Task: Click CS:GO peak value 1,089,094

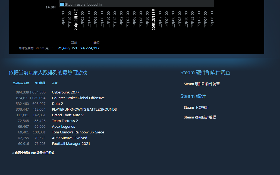Action: tap(37, 98)
